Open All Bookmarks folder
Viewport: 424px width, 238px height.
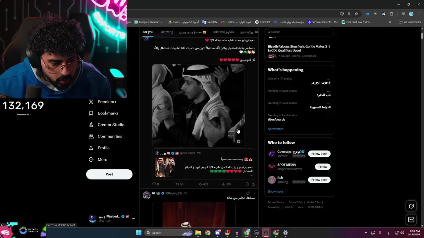(410, 22)
